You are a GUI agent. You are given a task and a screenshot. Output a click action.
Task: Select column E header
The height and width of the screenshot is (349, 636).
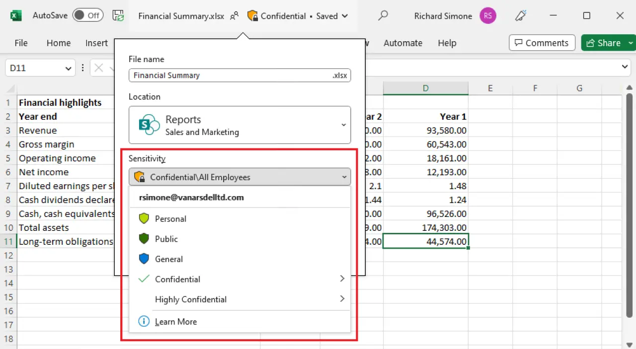[x=490, y=88]
